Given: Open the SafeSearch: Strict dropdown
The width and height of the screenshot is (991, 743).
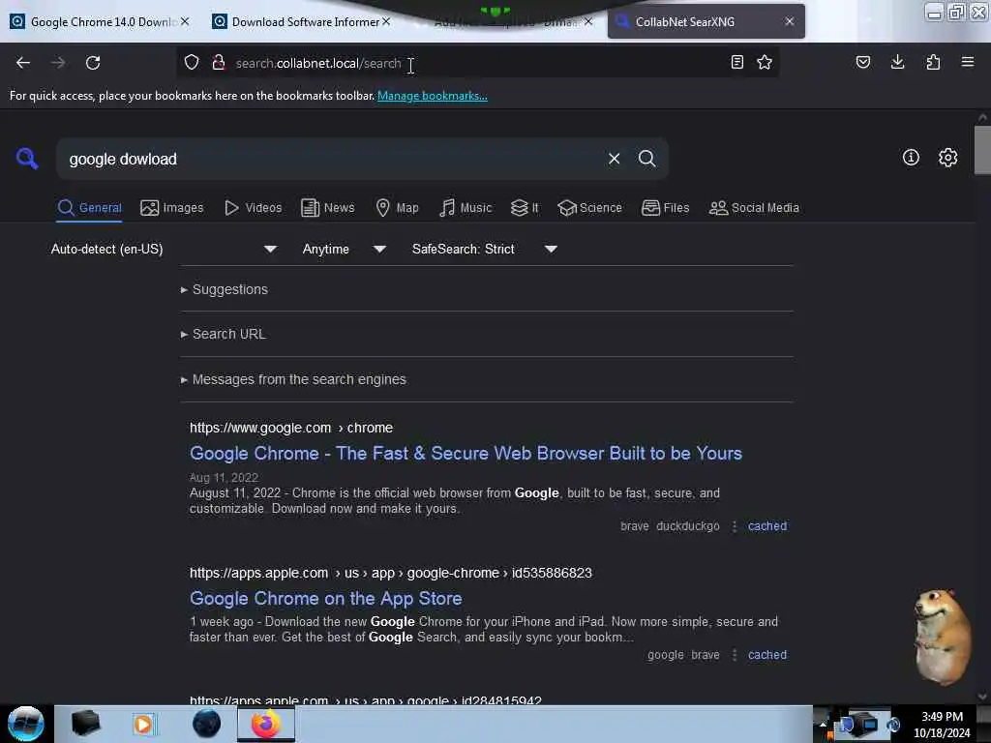Looking at the screenshot, I should coord(485,249).
